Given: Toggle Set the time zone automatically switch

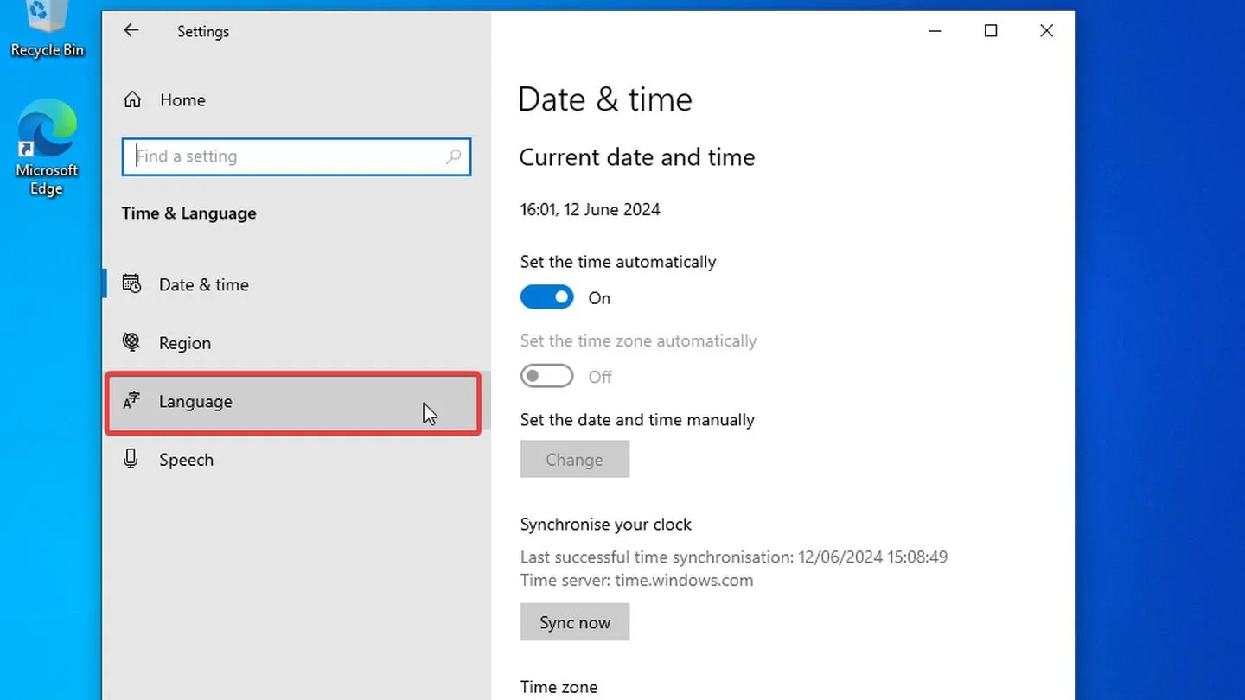Looking at the screenshot, I should [546, 377].
